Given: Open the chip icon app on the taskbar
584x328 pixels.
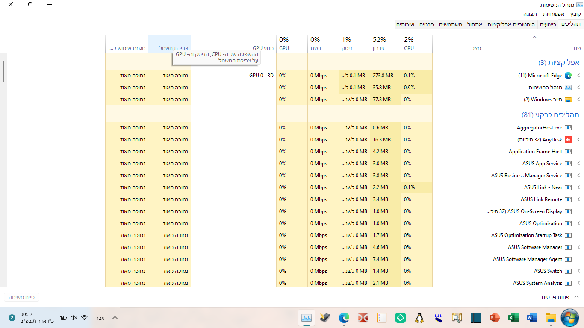Looking at the screenshot, I should [325, 318].
